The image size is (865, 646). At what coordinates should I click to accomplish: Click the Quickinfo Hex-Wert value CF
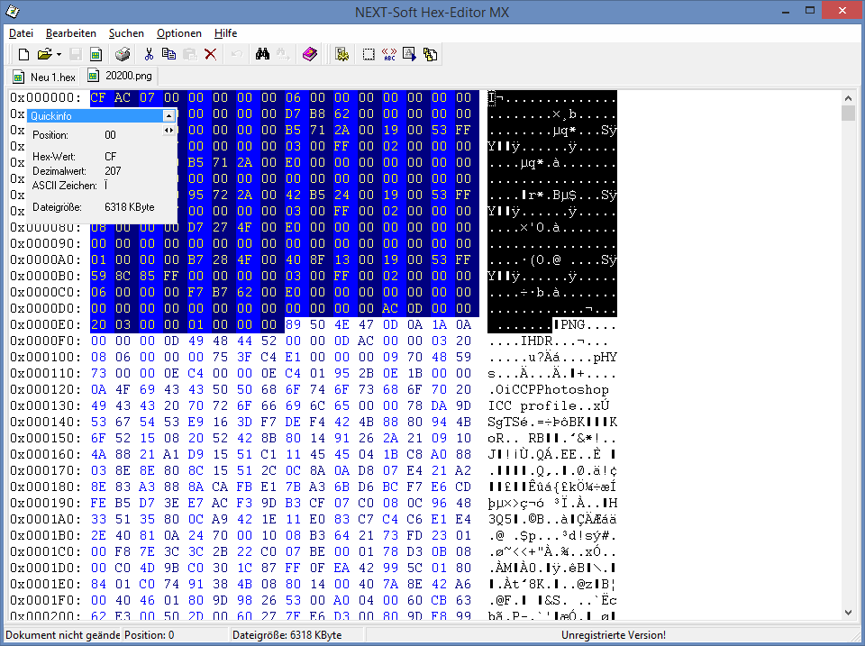point(110,156)
